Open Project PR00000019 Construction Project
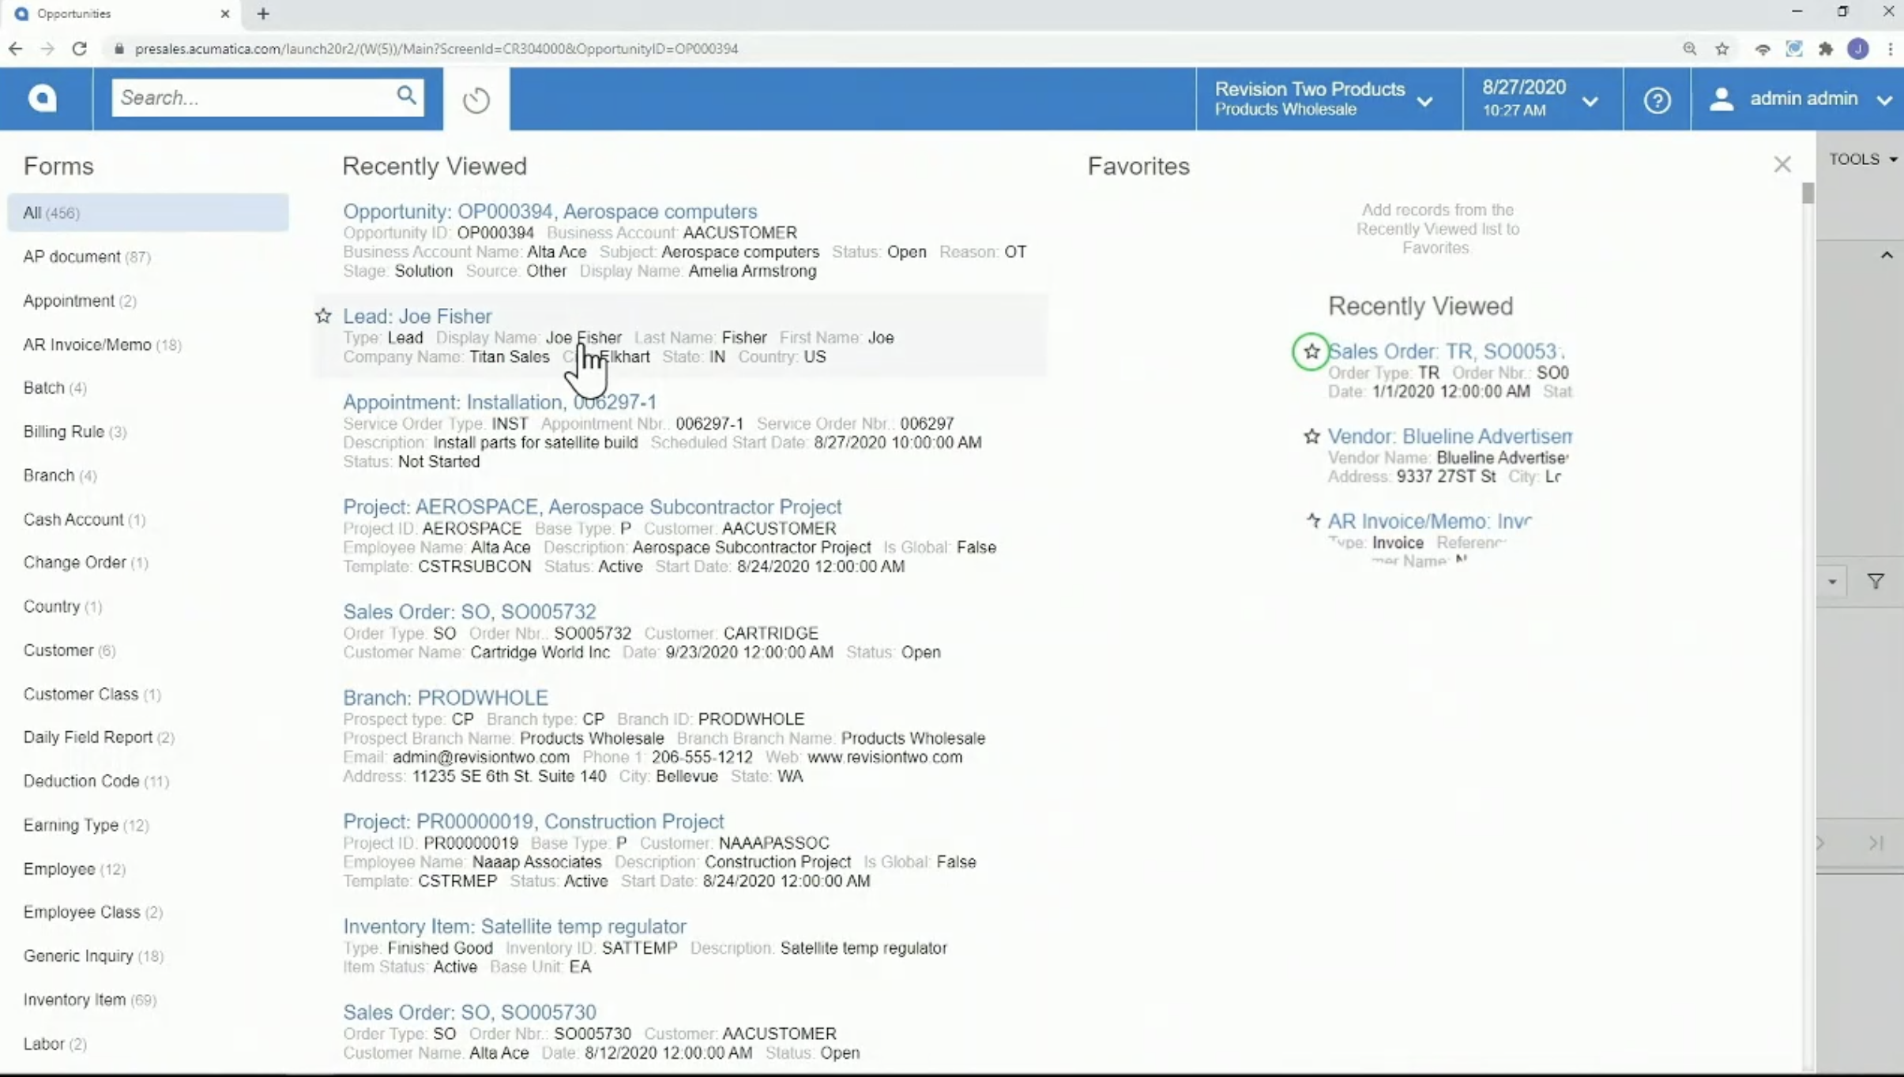The image size is (1904, 1077). (533, 822)
